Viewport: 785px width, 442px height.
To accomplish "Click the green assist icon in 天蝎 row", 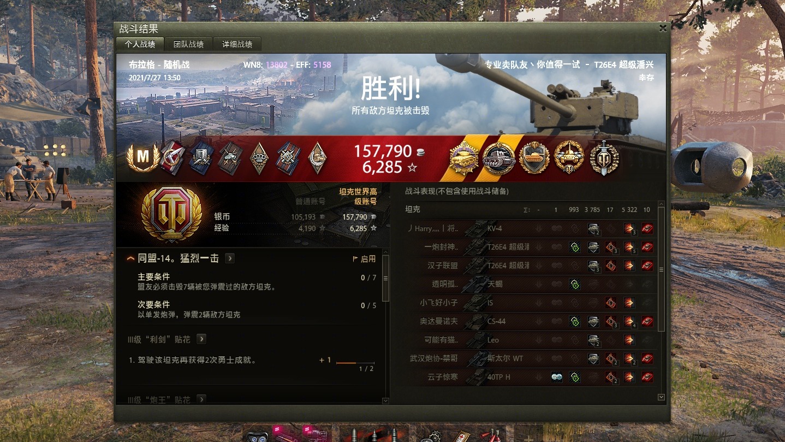I will coord(574,284).
